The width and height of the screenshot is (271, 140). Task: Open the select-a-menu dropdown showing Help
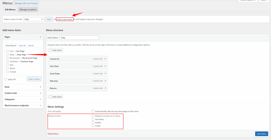click(x=34, y=19)
